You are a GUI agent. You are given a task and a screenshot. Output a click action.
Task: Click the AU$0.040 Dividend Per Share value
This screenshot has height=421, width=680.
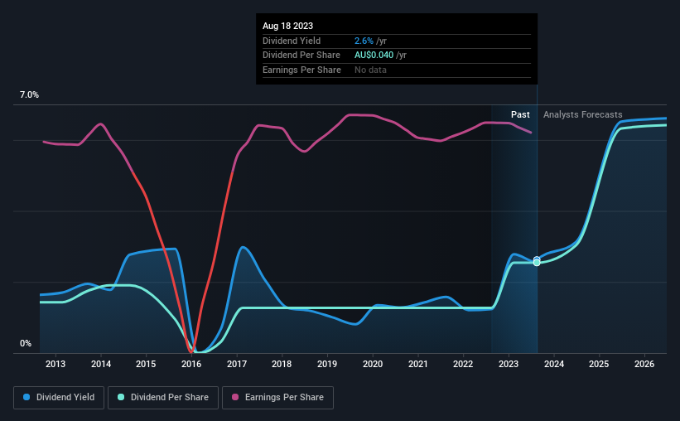coord(374,56)
